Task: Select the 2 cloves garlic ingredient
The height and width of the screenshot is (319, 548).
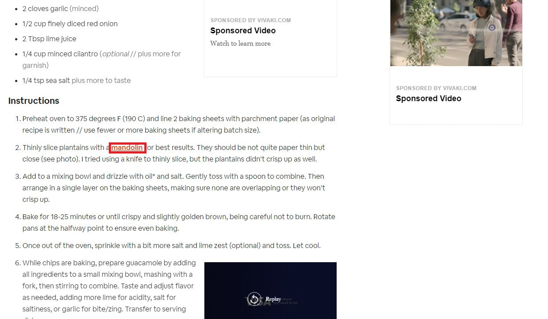Action: tap(60, 8)
